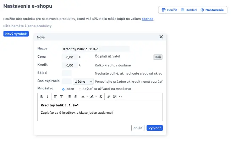Image resolution: width=231 pixels, height=141 pixels.
Task: Apply text color with the A icon
Action: tap(83, 97)
